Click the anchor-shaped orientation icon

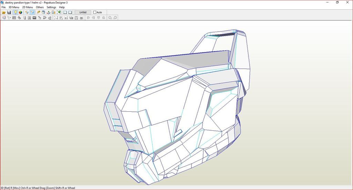tap(48, 12)
